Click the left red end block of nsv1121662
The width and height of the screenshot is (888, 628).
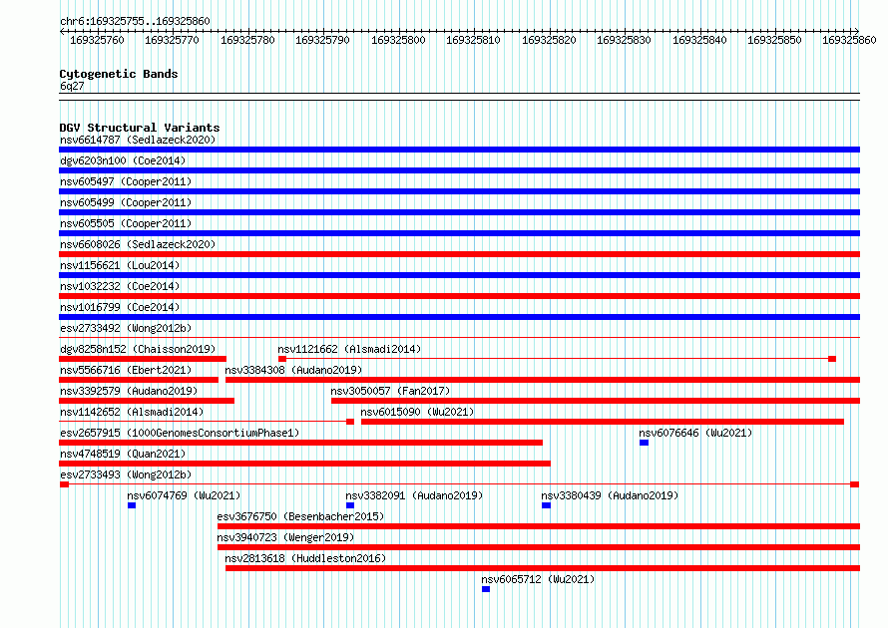tap(282, 359)
